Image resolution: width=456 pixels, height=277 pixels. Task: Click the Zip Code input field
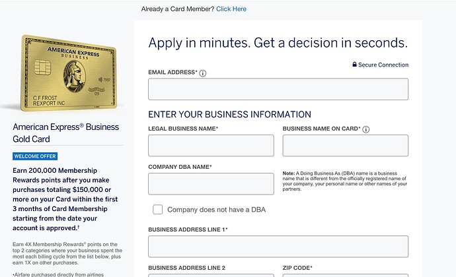345,275
